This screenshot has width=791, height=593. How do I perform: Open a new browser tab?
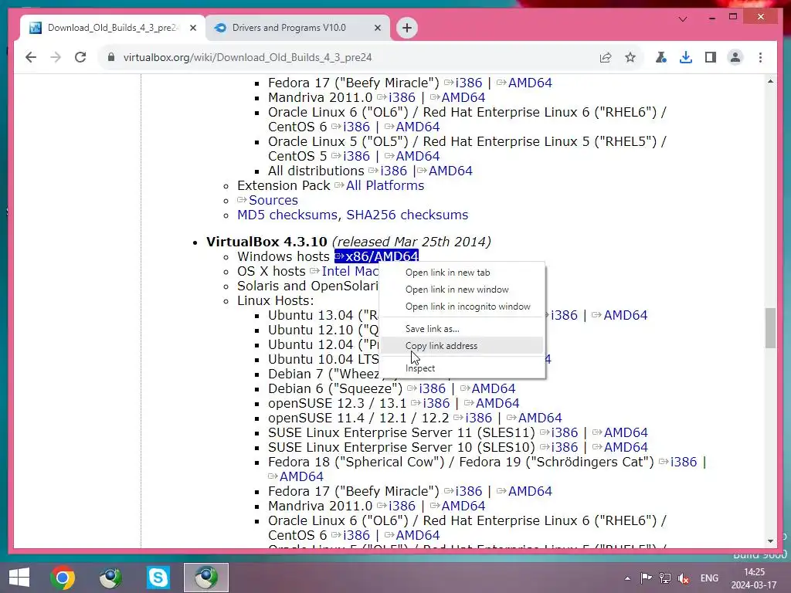407,28
